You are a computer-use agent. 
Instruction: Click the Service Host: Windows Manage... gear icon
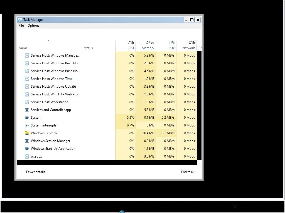point(27,55)
